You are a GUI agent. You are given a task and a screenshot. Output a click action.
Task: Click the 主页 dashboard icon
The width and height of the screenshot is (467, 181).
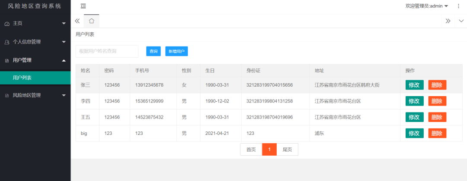pyautogui.click(x=7, y=24)
